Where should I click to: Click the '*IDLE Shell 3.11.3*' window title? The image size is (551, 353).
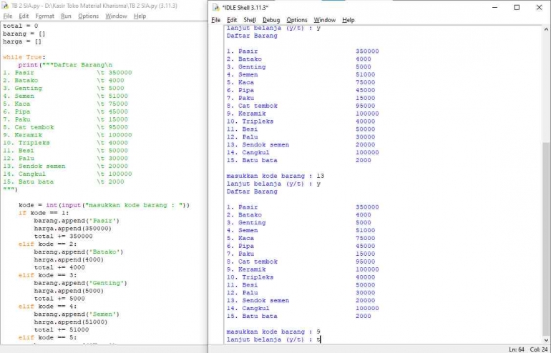coord(245,7)
